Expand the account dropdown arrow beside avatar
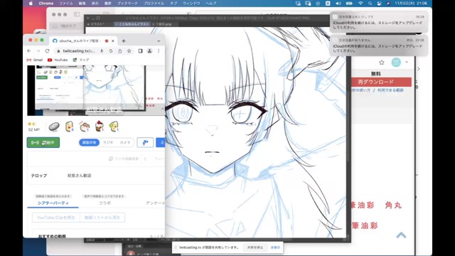The height and width of the screenshot is (256, 455). pyautogui.click(x=407, y=62)
